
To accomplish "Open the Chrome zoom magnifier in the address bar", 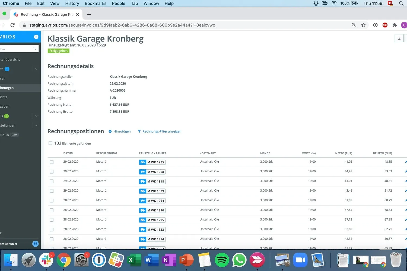I will [x=354, y=25].
